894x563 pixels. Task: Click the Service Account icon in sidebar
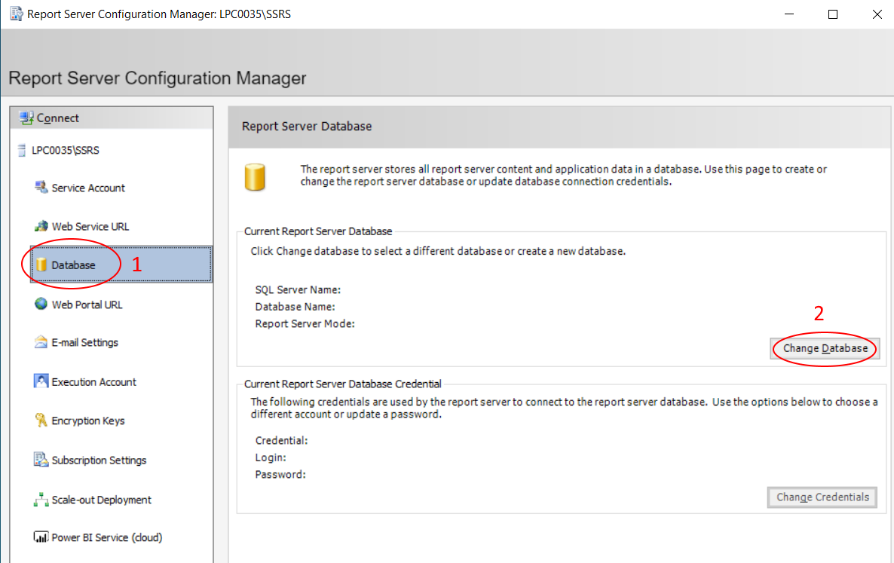click(41, 188)
